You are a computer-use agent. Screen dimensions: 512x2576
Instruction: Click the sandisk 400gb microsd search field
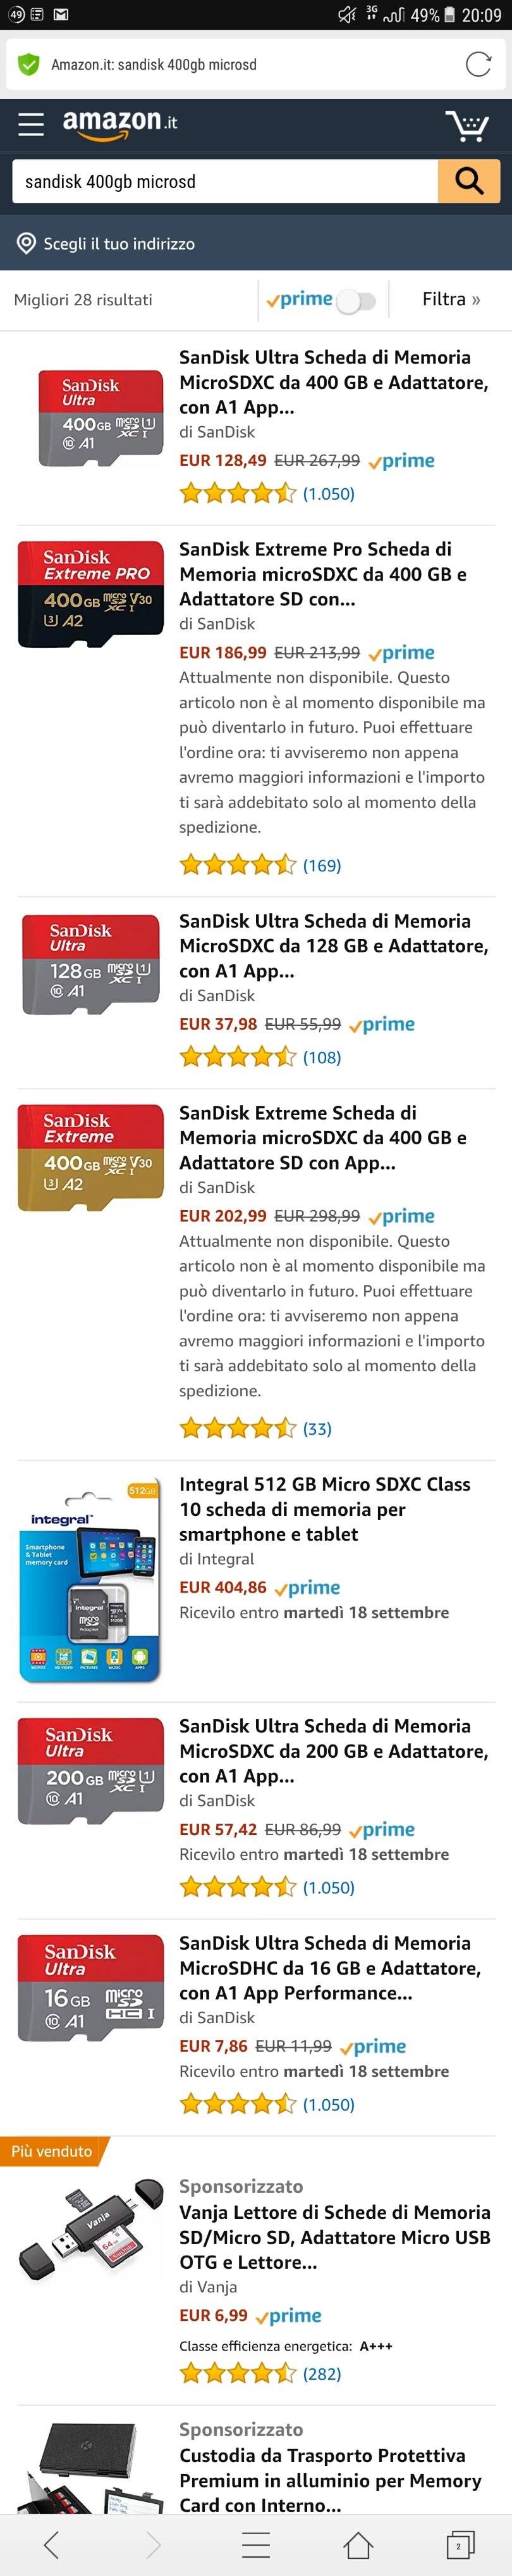[224, 181]
